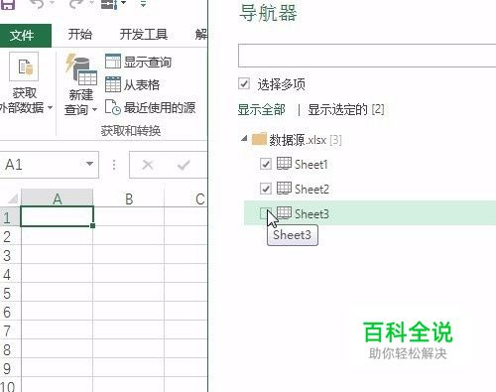This screenshot has width=496, height=392.
Task: Click the 从表格 table icon
Action: pos(113,84)
